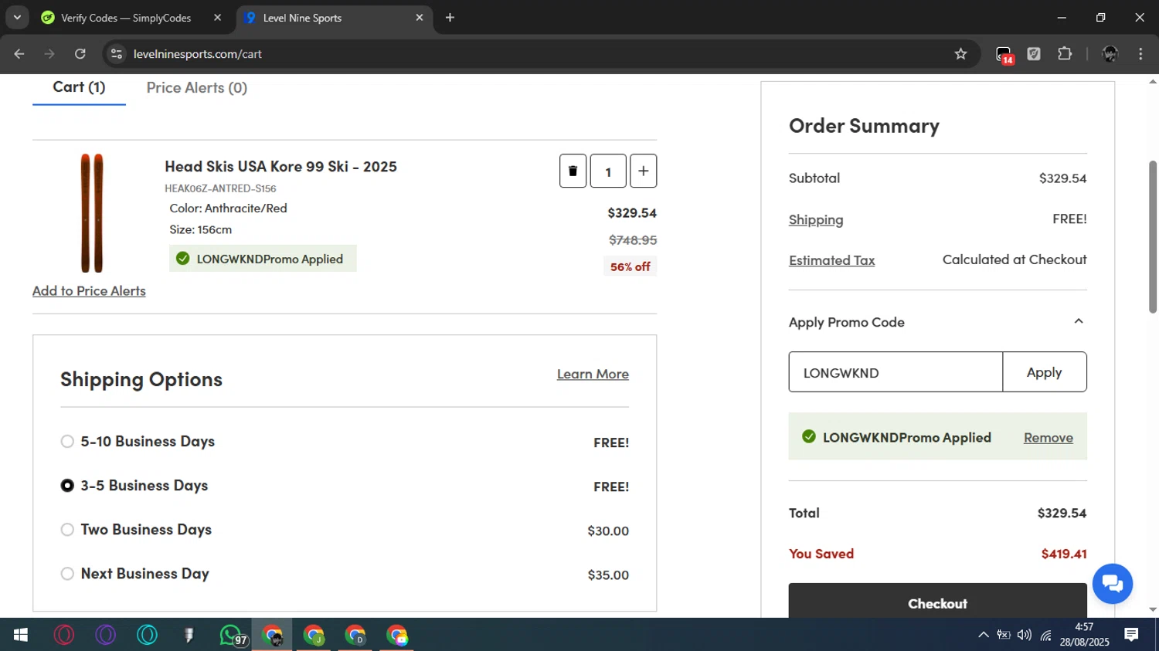Show hidden system tray icons
Viewport: 1159px width, 651px height.
(983, 635)
